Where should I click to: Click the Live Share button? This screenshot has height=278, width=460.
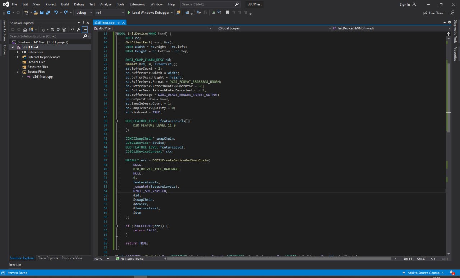coord(433,13)
